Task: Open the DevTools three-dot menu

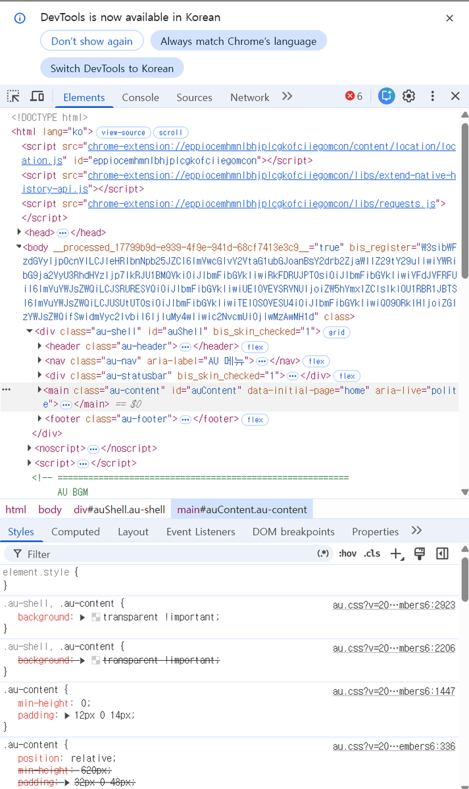Action: pos(432,96)
